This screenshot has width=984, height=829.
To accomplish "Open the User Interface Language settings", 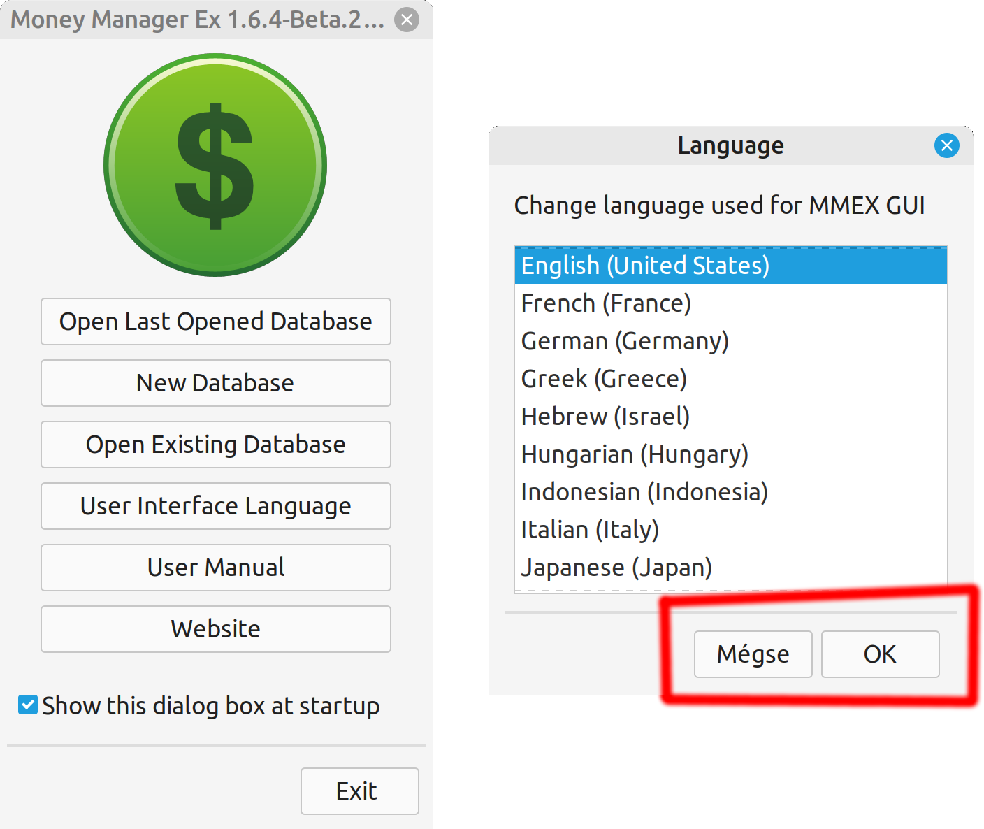I will [215, 506].
